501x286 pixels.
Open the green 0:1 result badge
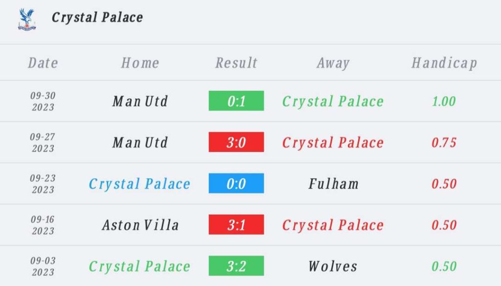pos(236,101)
